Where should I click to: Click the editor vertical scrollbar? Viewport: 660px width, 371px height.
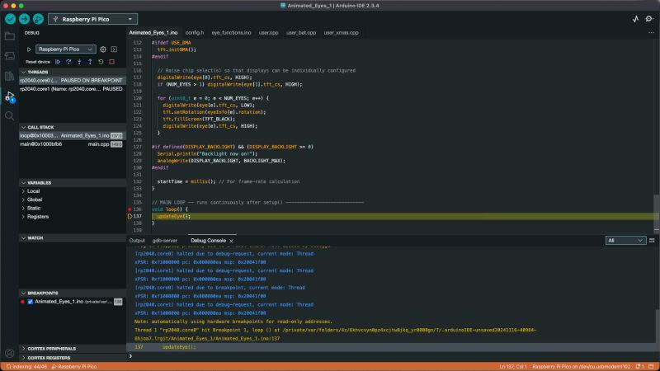[x=657, y=213]
